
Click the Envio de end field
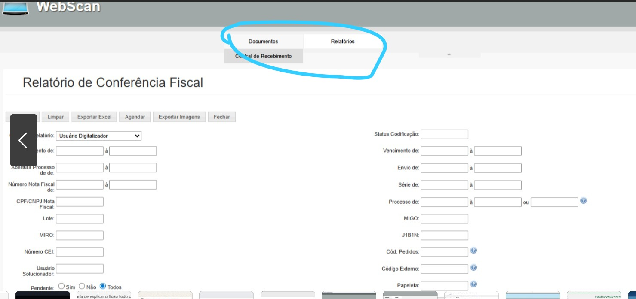click(498, 168)
